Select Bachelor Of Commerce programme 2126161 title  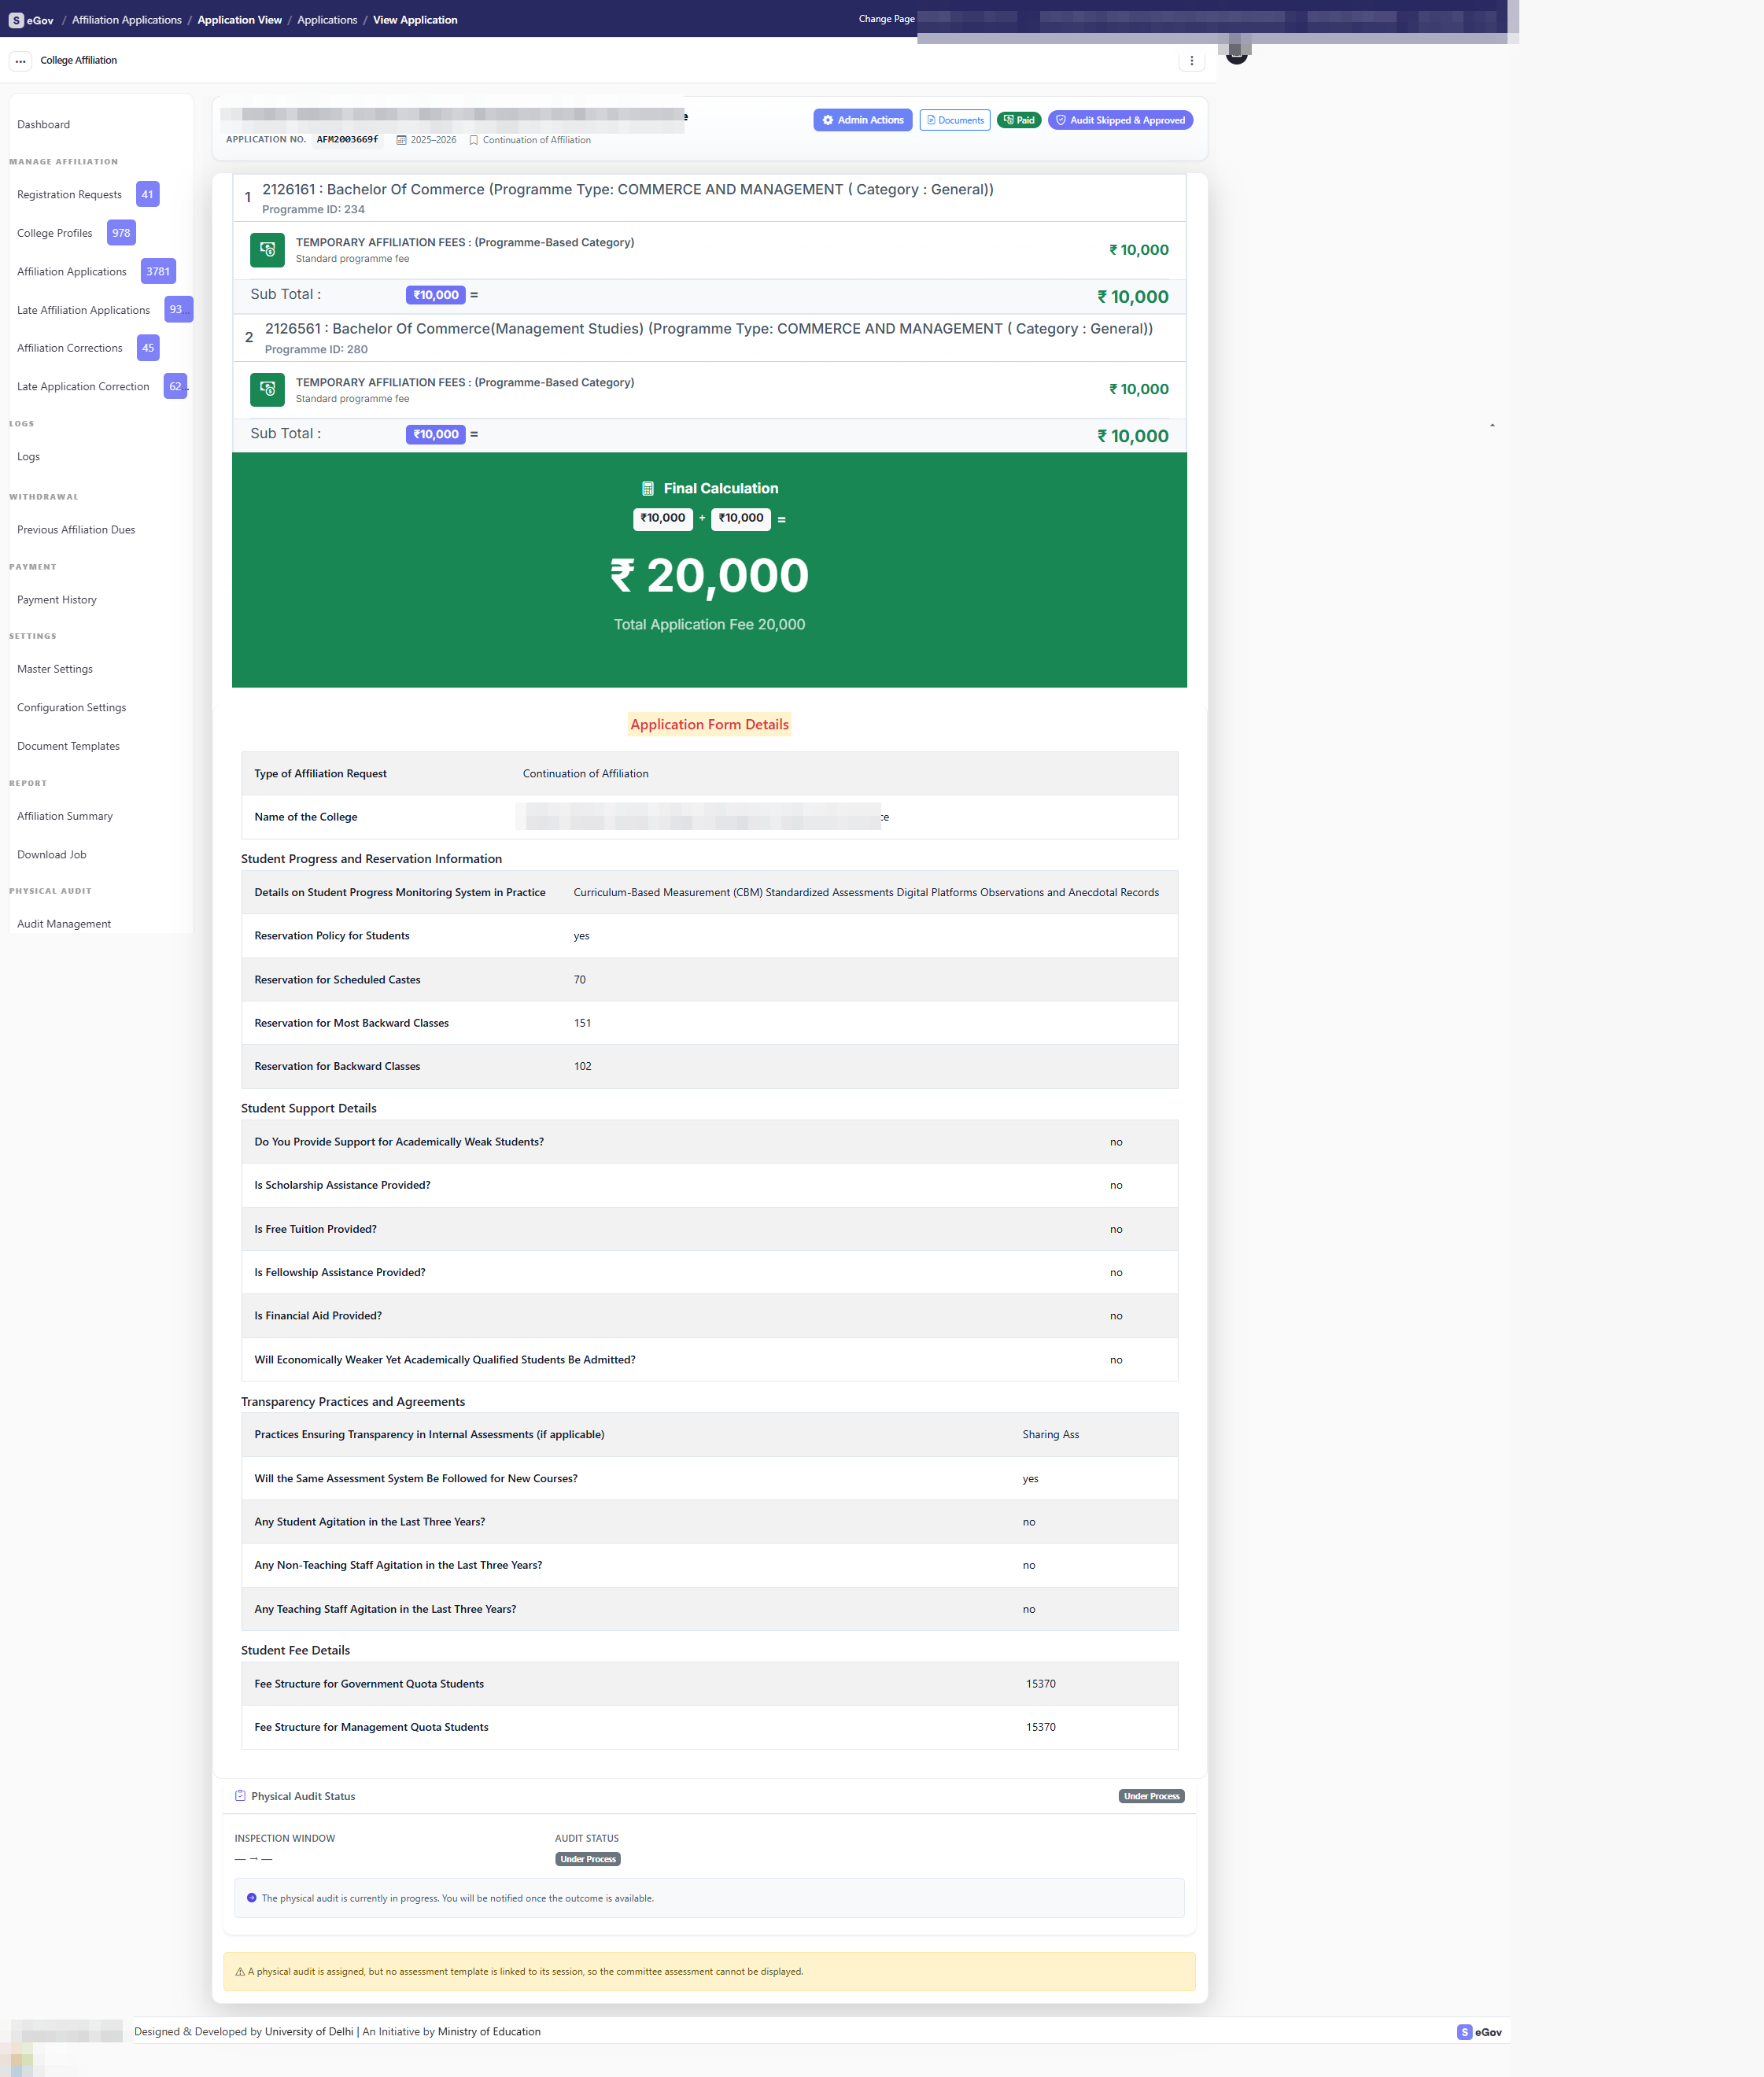(628, 190)
